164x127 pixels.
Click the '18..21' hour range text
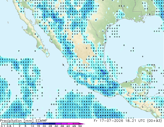[x=131, y=121]
